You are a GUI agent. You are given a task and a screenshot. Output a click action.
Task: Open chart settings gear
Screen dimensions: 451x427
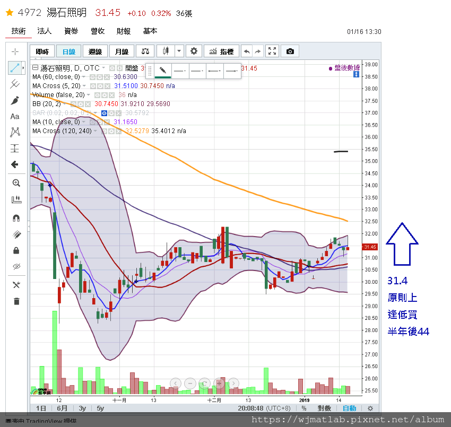coord(194,51)
